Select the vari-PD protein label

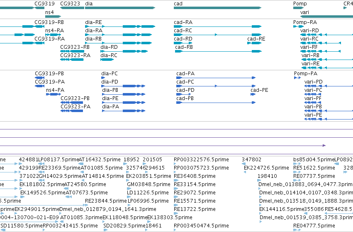(x=313, y=82)
